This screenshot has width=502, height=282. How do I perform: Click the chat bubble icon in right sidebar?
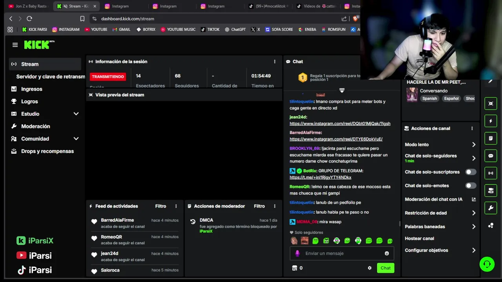point(491,155)
